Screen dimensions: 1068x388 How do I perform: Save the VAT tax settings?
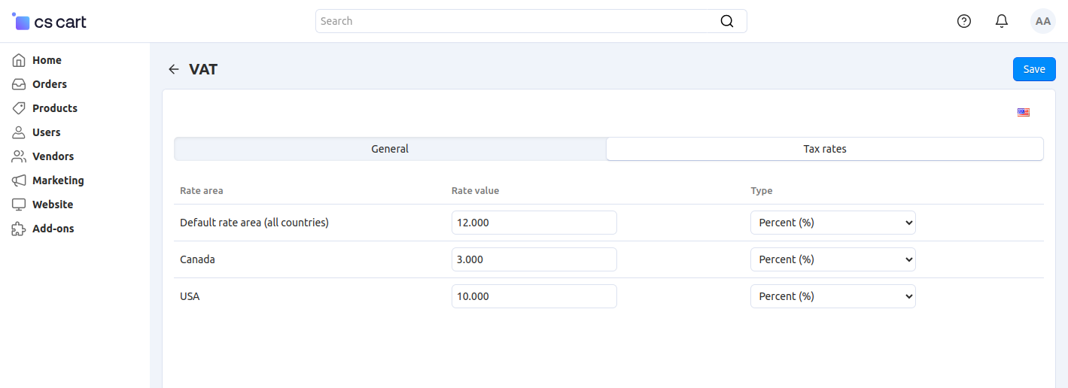pos(1034,69)
